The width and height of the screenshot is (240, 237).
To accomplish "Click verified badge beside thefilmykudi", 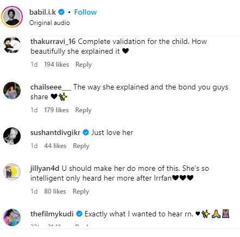I will coord(79,214).
